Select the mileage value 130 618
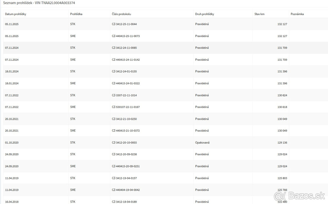This screenshot has height=204, width=328. [282, 107]
